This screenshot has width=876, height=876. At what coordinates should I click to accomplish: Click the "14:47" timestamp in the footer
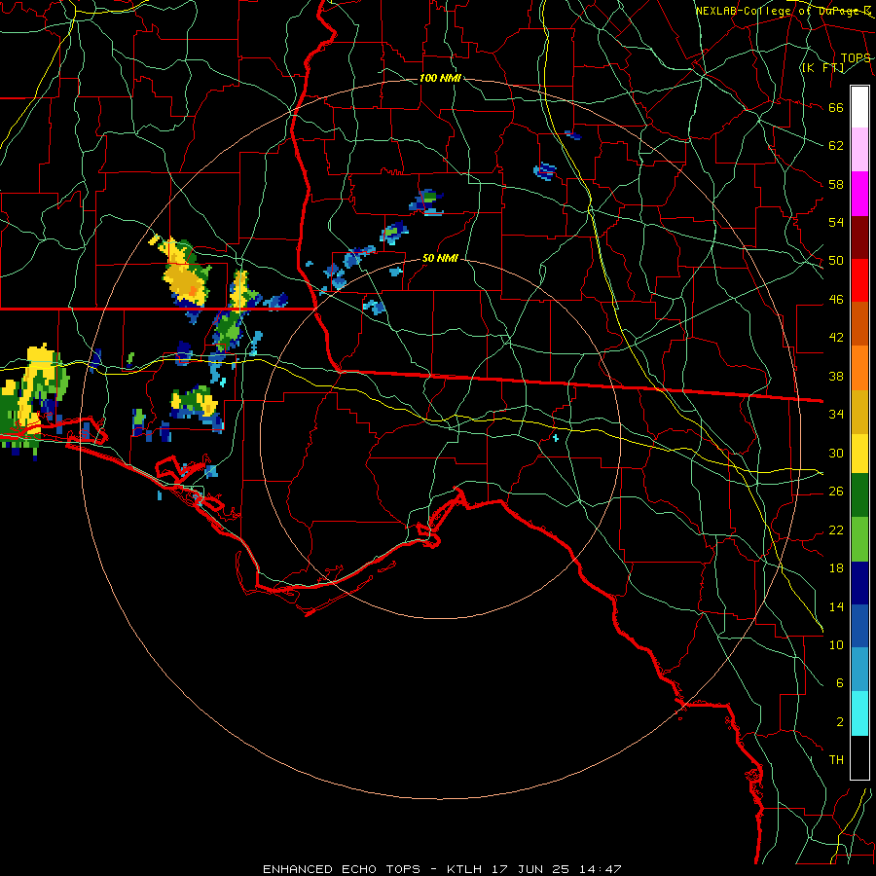pos(601,869)
